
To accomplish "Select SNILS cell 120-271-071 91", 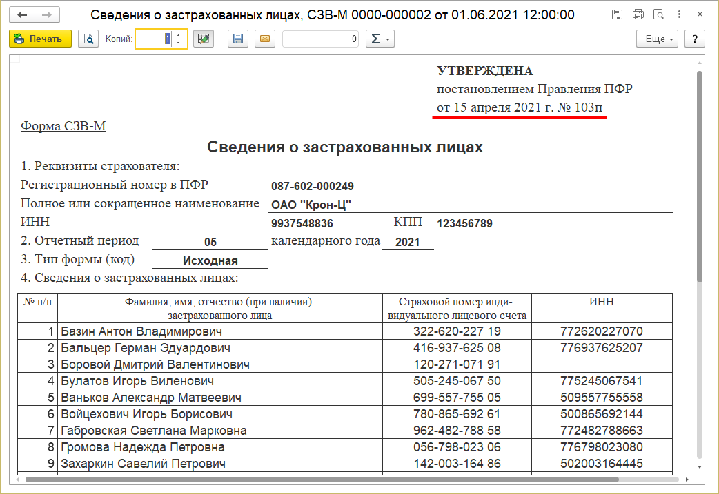I will coord(457,364).
